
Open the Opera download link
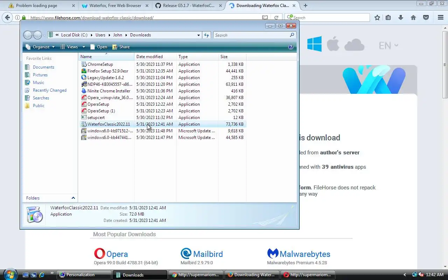click(117, 254)
